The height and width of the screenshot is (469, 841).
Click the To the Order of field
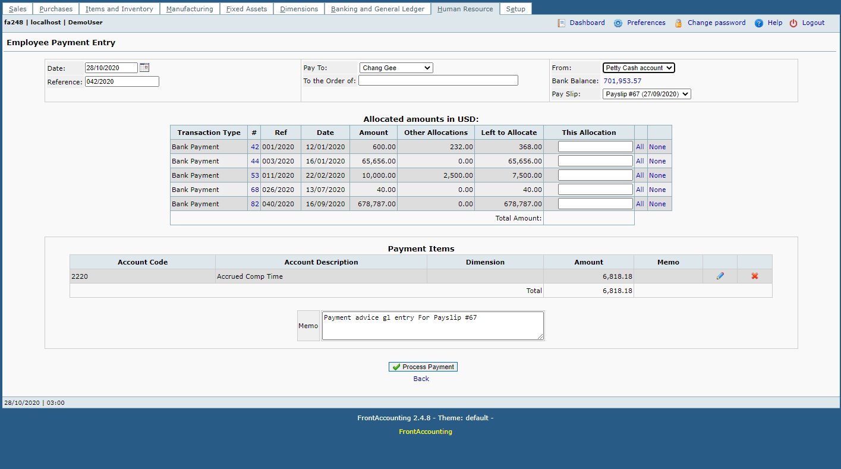438,80
